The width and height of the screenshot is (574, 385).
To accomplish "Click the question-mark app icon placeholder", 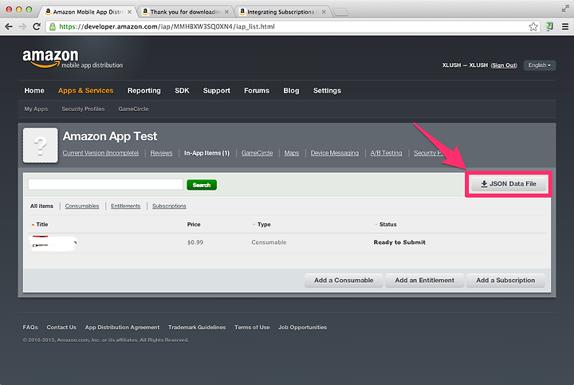I will (41, 145).
